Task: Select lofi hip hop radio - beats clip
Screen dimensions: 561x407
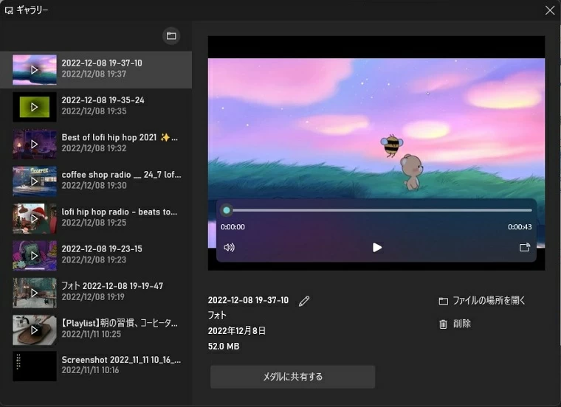Action: [96, 218]
